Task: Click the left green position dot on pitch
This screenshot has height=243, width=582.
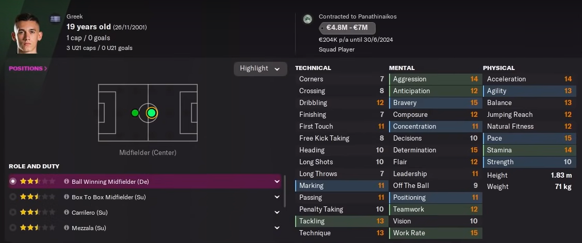Action: (135, 113)
